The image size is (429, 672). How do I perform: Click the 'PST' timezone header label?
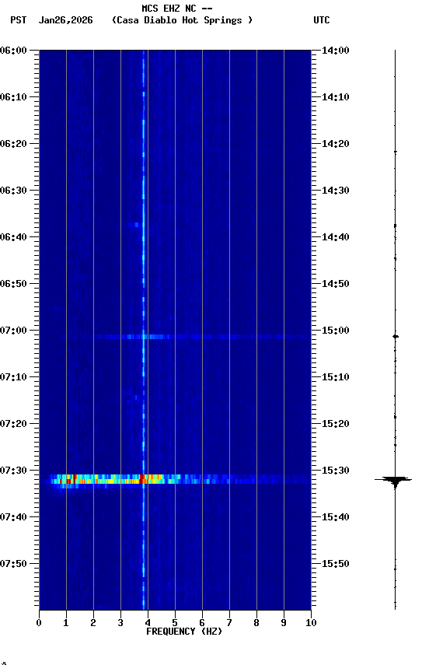(x=19, y=20)
